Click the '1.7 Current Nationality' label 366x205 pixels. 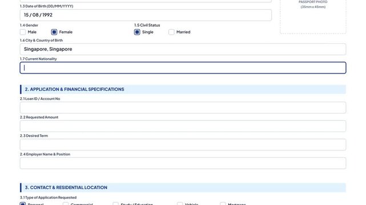click(38, 59)
